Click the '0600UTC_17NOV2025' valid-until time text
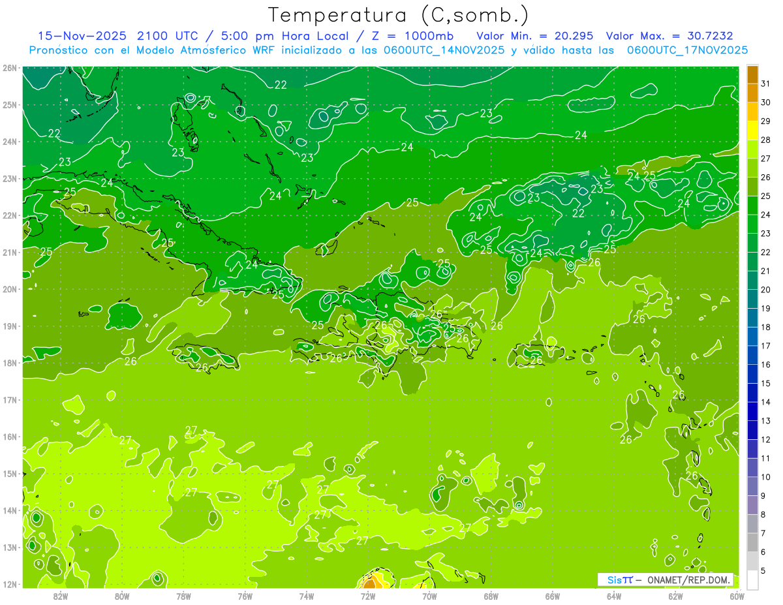 pyautogui.click(x=687, y=50)
